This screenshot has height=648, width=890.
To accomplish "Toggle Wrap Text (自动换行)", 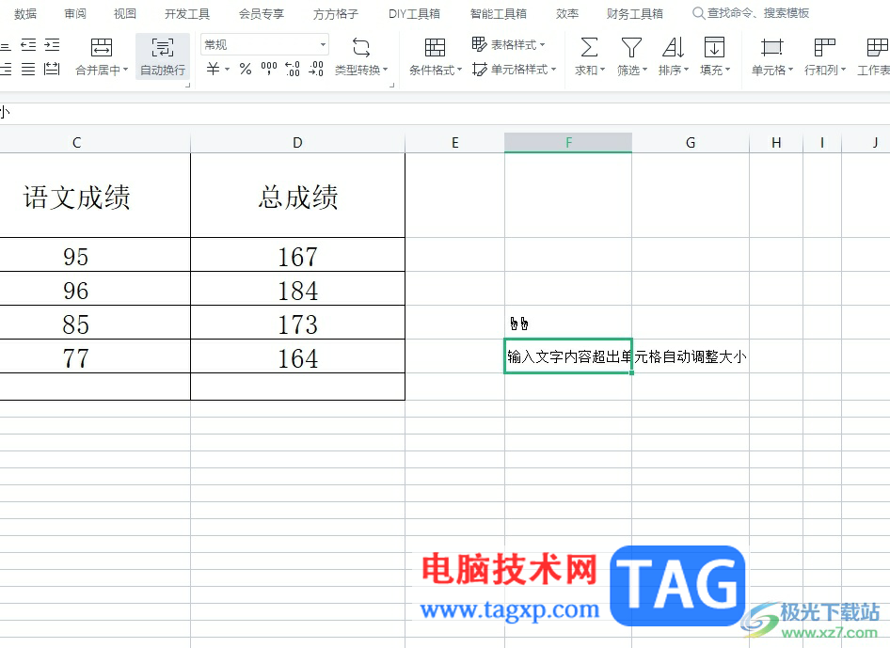I will click(x=163, y=56).
